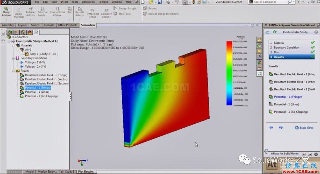
Task: Collapse the Materials tree node
Action: click(x=13, y=45)
